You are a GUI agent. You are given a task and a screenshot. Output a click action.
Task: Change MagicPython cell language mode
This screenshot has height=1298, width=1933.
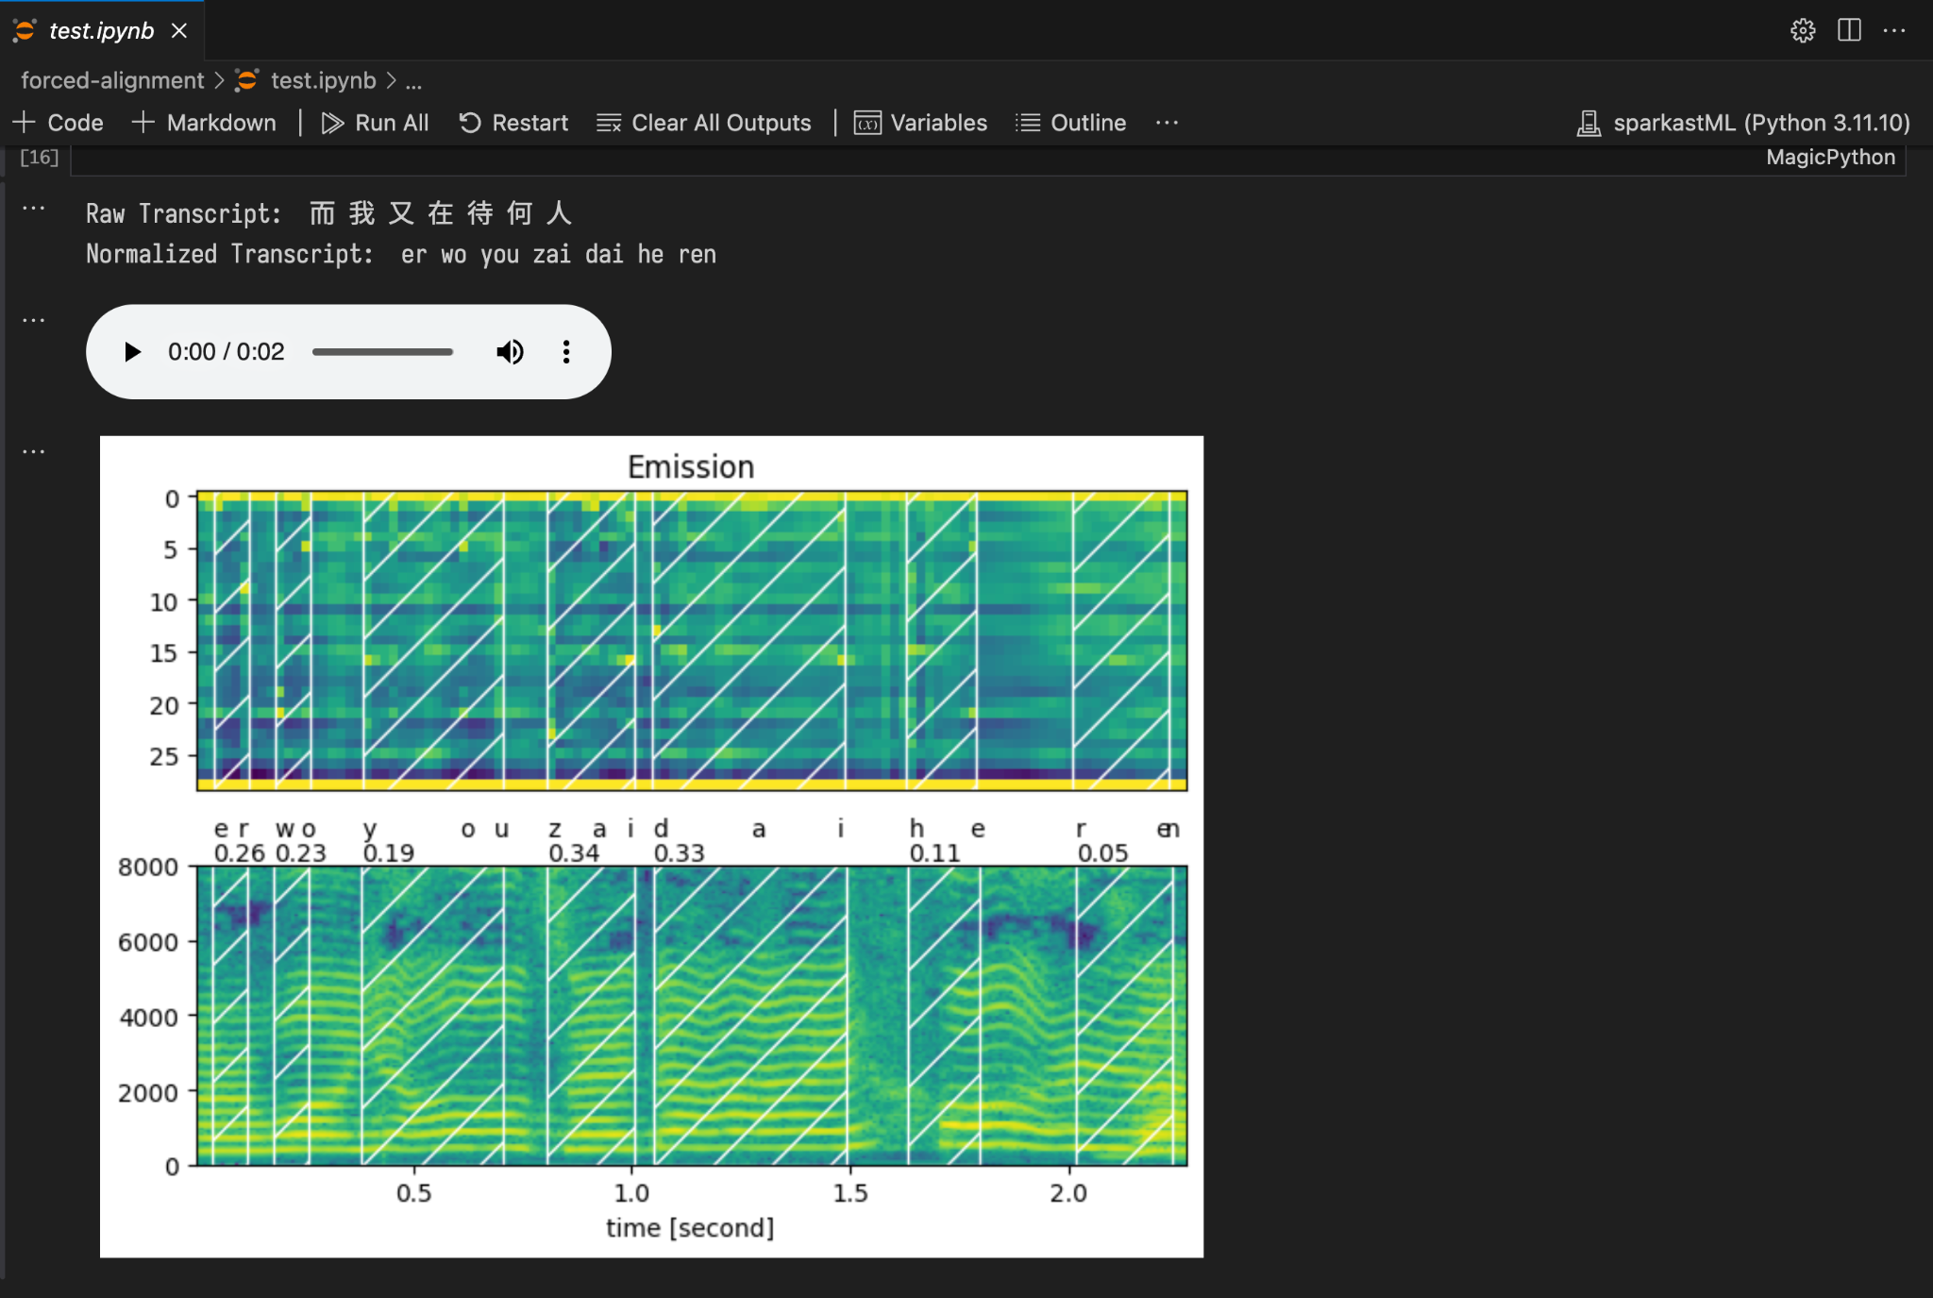pyautogui.click(x=1830, y=158)
